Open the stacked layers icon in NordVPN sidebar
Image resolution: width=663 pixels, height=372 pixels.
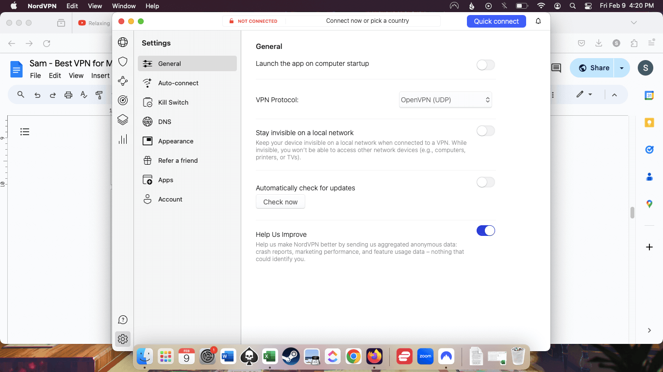pos(123,120)
